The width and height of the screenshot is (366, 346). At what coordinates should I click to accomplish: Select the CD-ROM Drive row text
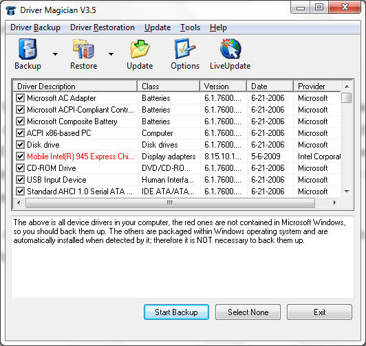(52, 168)
